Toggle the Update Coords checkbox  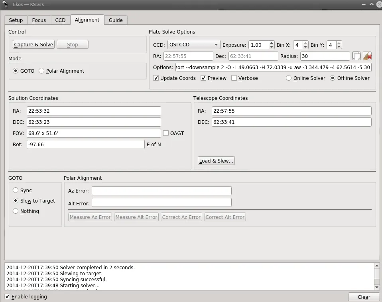coord(156,78)
